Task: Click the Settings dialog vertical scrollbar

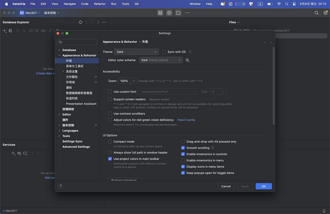Action: (273, 86)
